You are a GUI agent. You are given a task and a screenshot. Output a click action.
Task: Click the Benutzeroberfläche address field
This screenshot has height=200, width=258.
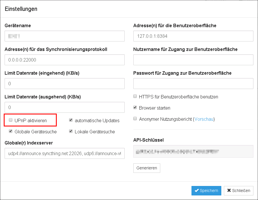(x=193, y=36)
